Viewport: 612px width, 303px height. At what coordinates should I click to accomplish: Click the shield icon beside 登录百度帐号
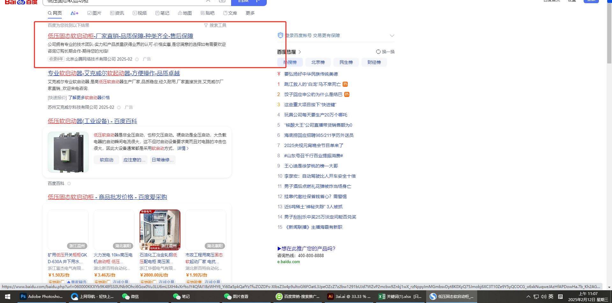coord(280,35)
